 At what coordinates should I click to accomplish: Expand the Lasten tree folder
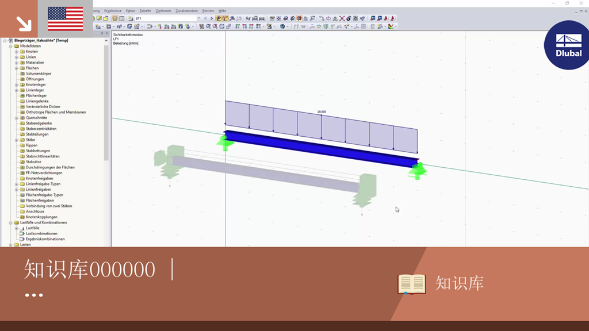[x=11, y=245]
